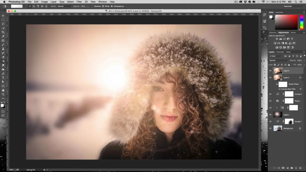
Task: Enable the Reverse checkbox
Action: (x=93, y=6)
